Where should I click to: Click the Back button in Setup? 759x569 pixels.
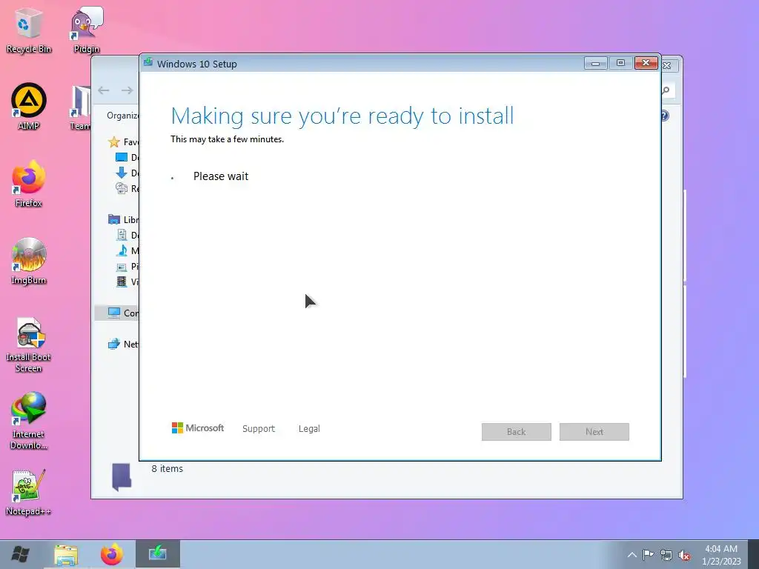516,432
